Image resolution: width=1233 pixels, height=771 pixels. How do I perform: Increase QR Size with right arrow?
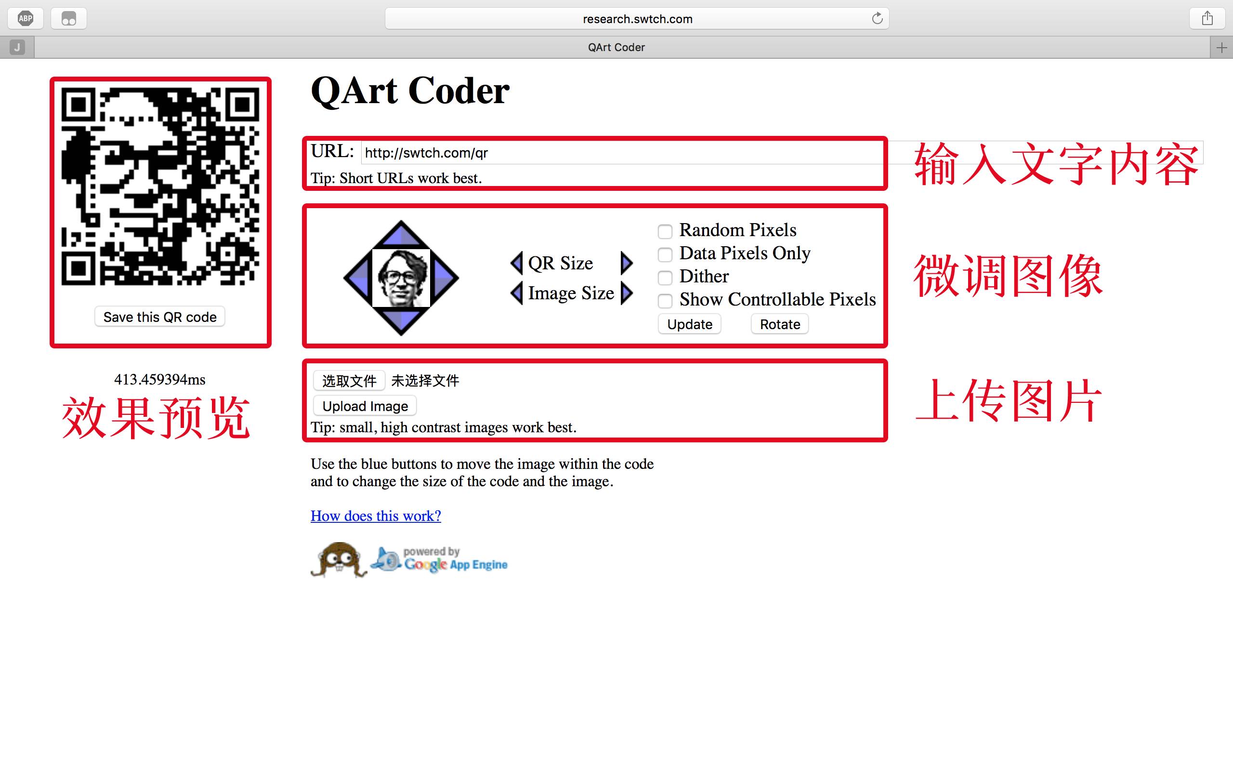coord(626,263)
